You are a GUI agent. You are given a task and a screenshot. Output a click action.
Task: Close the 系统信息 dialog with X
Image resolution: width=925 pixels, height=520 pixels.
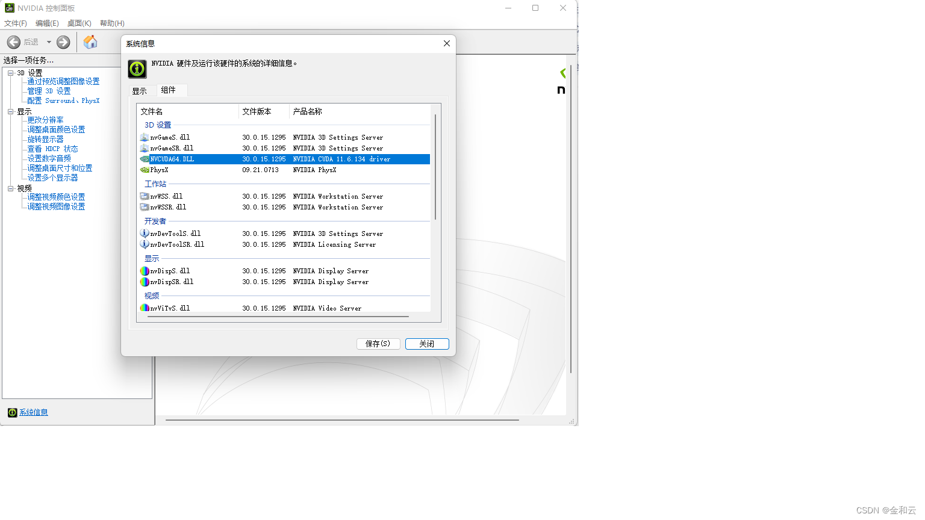[447, 43]
